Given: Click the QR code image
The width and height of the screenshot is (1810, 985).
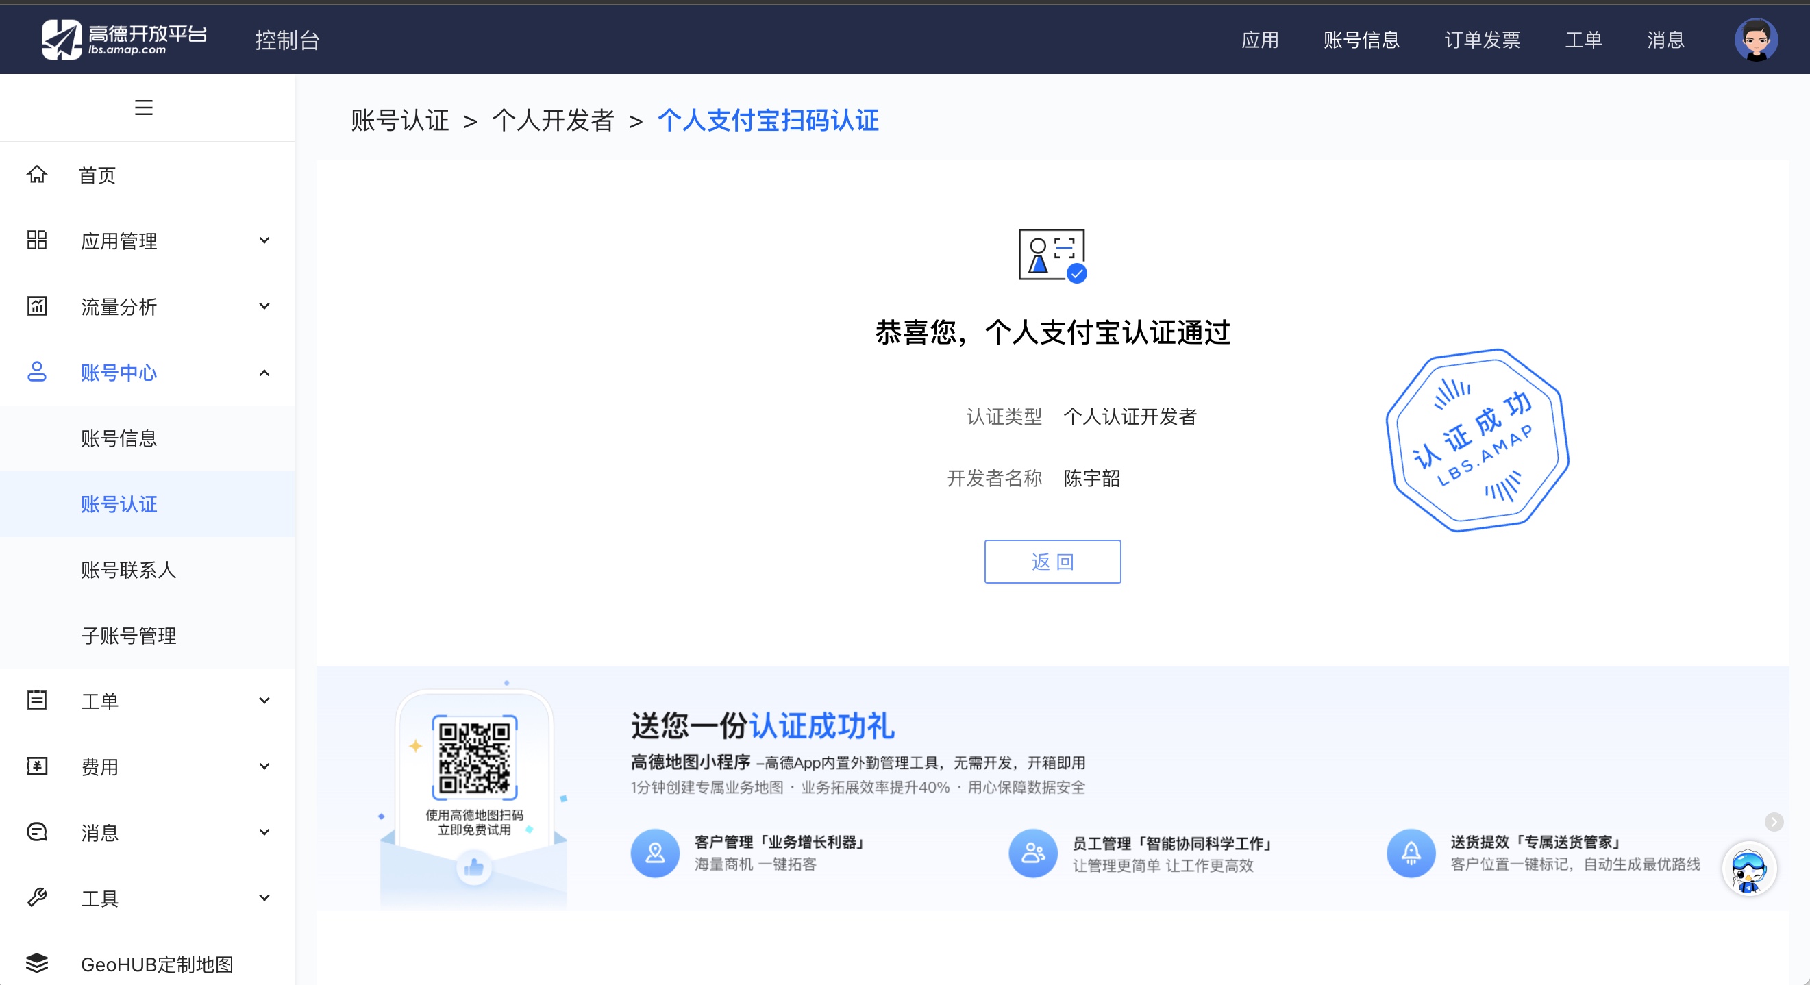Looking at the screenshot, I should tap(474, 758).
